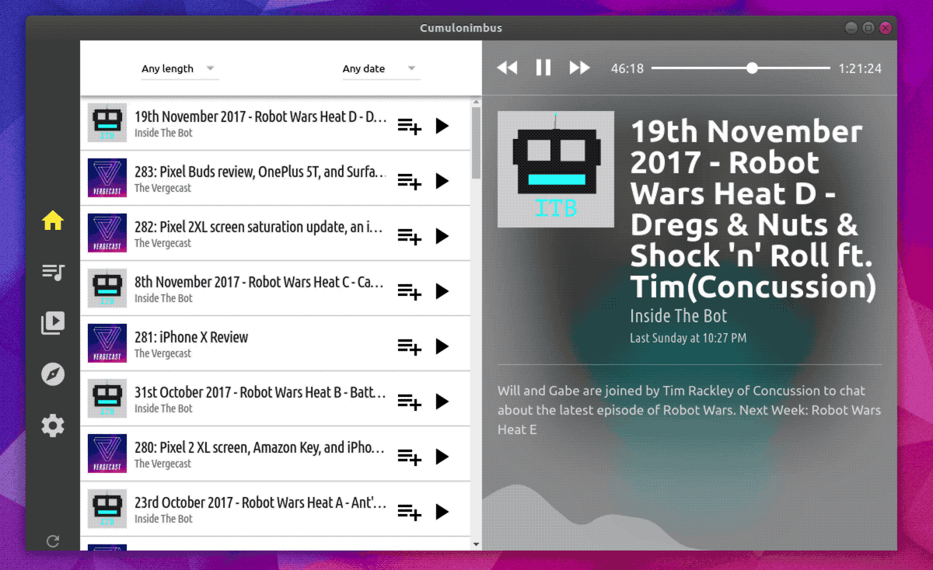Rewind the current episode
Viewport: 933px width, 570px height.
507,68
